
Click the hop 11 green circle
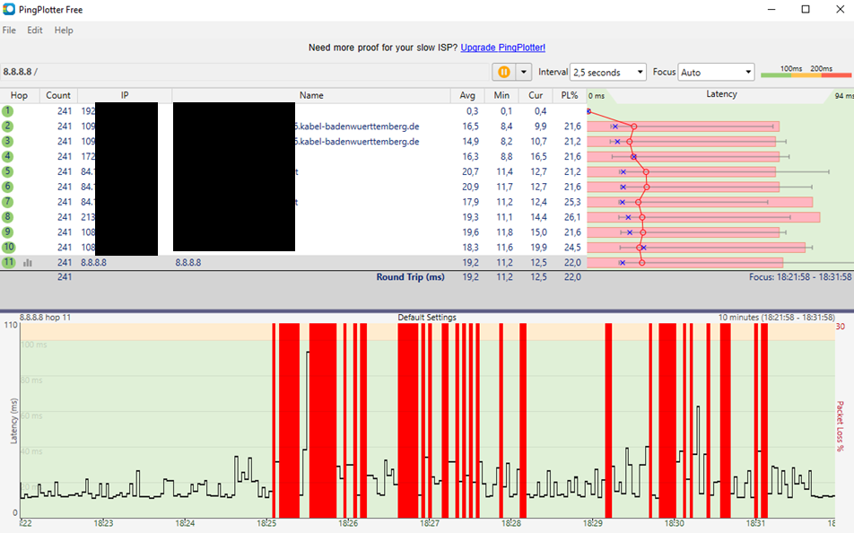[8, 262]
